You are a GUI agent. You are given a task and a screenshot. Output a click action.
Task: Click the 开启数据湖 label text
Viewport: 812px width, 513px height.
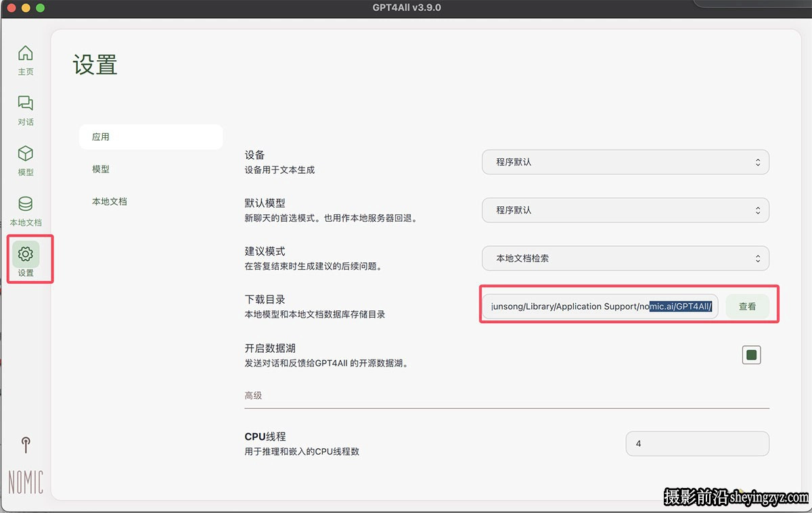point(270,349)
